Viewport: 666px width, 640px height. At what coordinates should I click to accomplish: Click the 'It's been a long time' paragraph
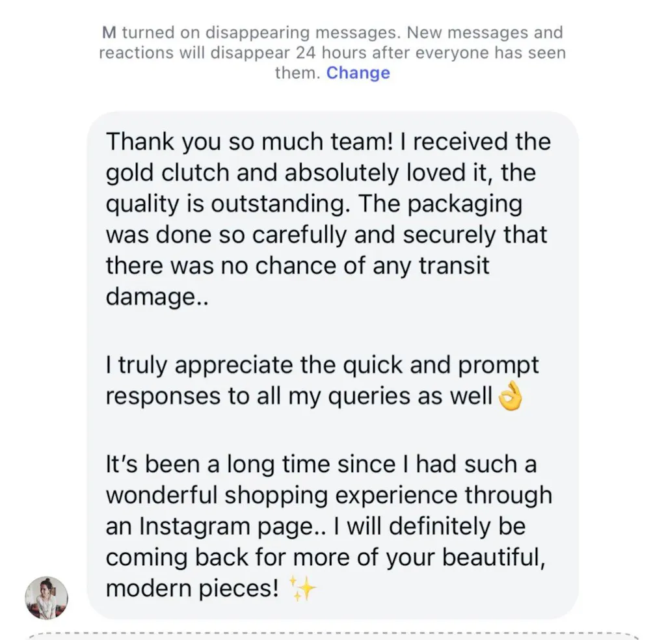[321, 464]
